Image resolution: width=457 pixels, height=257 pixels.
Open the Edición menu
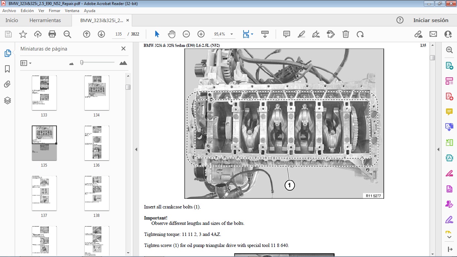click(x=27, y=11)
